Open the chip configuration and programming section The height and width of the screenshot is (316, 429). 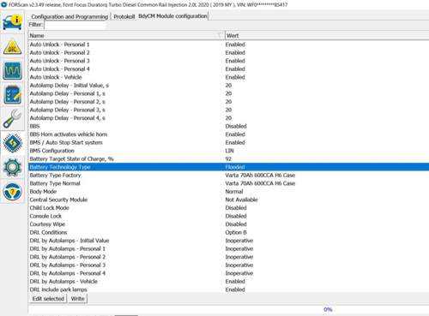pyautogui.click(x=12, y=143)
